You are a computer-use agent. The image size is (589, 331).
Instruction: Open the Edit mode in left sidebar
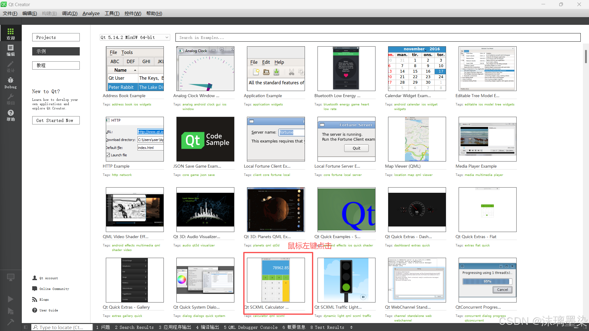pos(11,50)
